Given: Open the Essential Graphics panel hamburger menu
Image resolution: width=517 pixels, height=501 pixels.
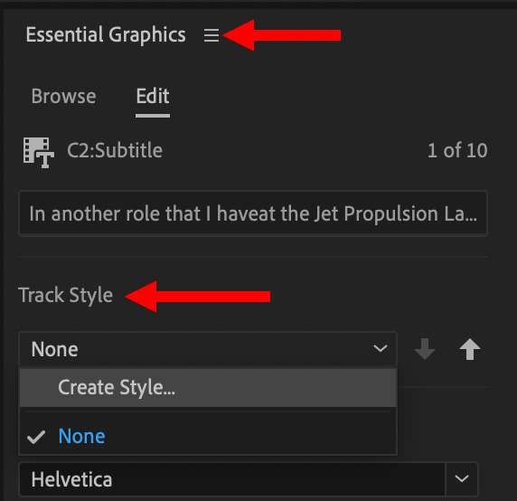Looking at the screenshot, I should [x=211, y=35].
